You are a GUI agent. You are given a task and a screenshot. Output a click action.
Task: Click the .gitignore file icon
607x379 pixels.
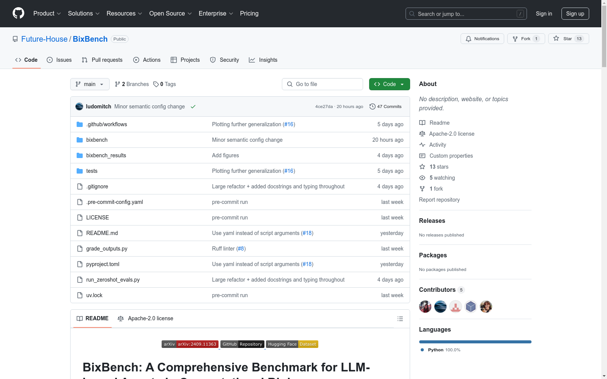coord(80,186)
